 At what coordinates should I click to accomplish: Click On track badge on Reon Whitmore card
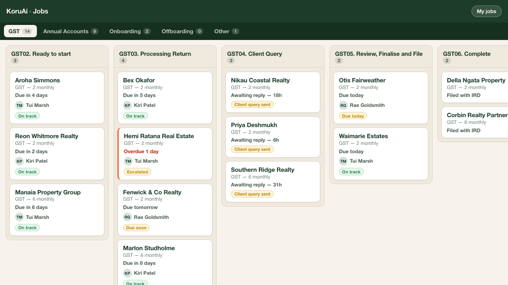click(27, 172)
